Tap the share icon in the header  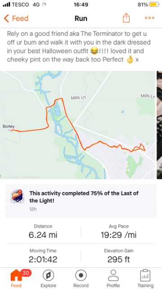pos(126,18)
